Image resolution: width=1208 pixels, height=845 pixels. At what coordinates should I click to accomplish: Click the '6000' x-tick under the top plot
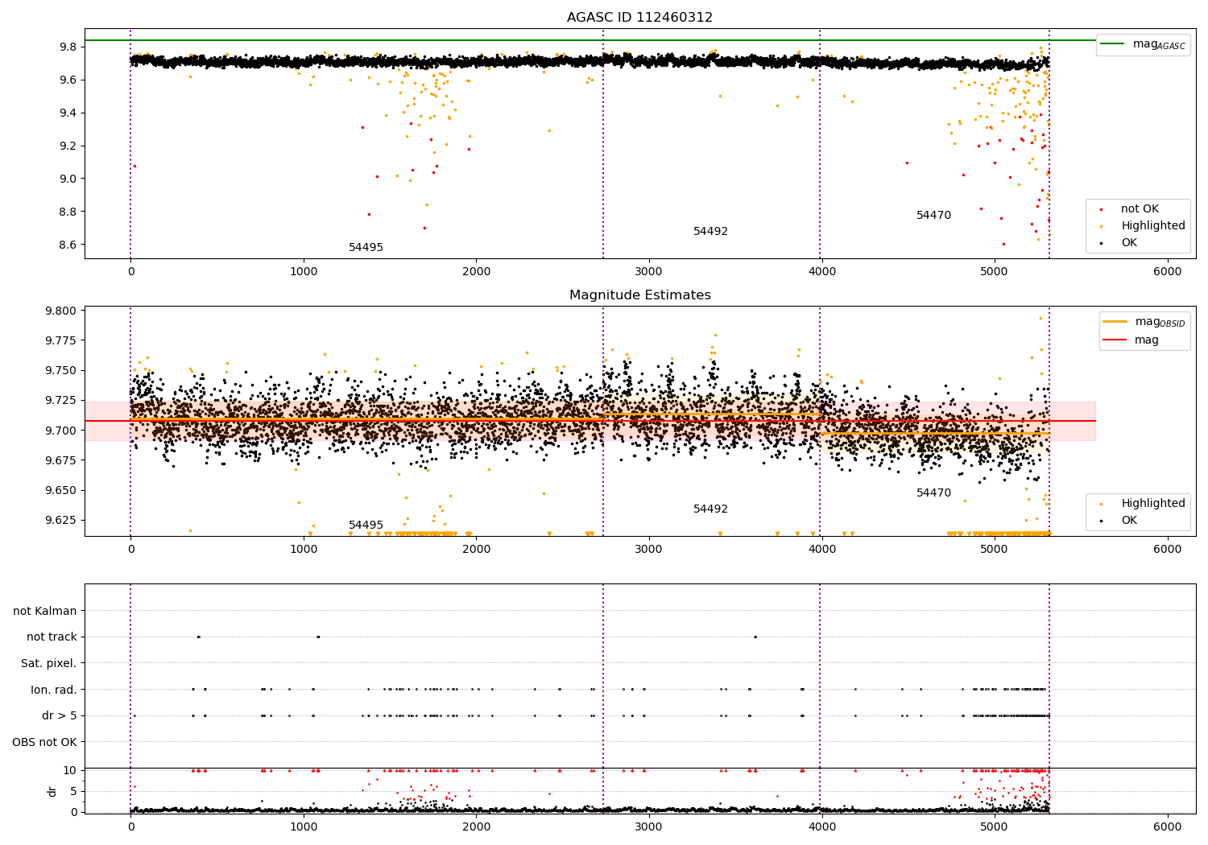coord(1168,272)
